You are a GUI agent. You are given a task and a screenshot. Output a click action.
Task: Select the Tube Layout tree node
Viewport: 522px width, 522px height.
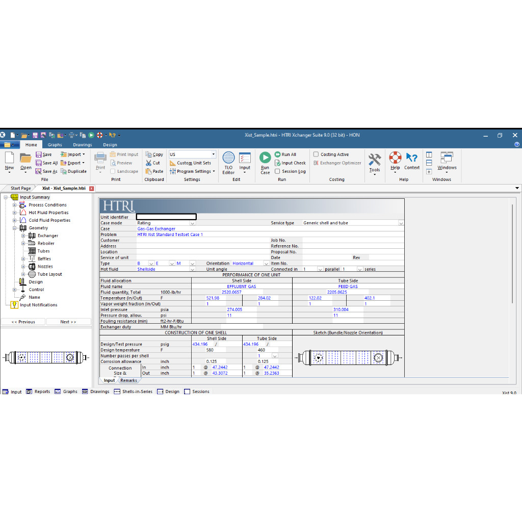pyautogui.click(x=49, y=274)
